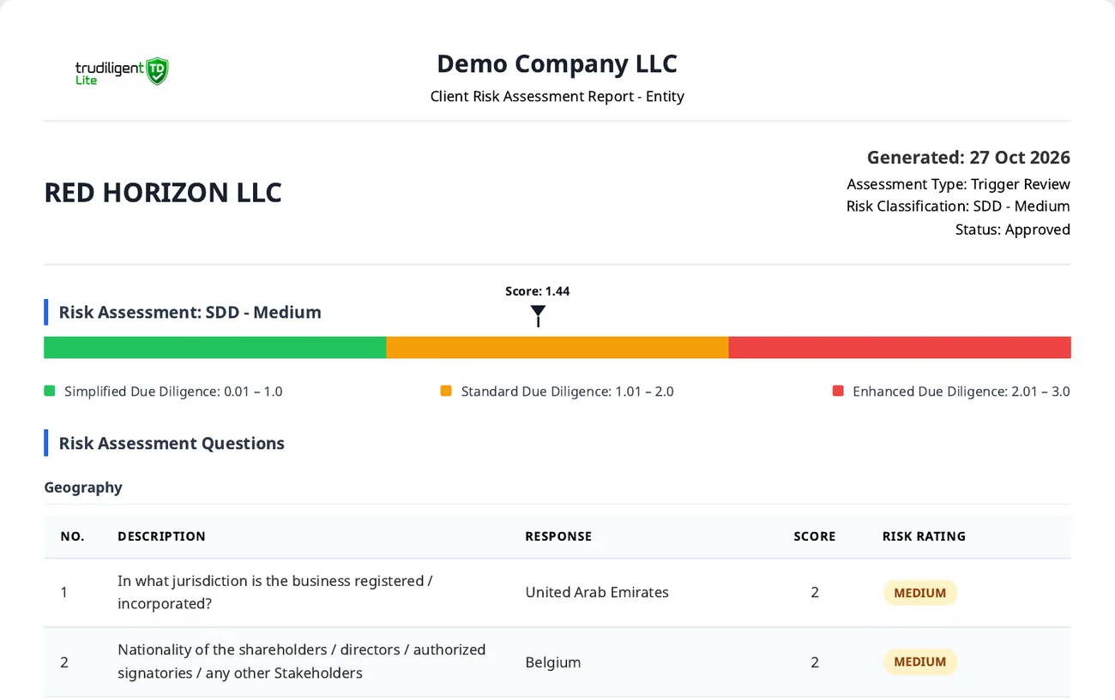
Task: Select the 'Demo Company LLC' title
Action: pos(557,64)
